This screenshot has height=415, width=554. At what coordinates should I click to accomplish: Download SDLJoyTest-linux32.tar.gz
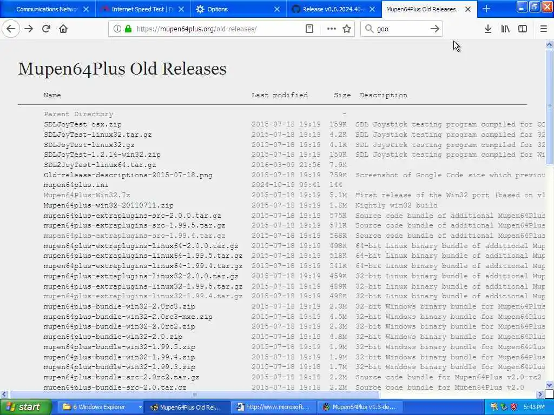[x=98, y=135]
